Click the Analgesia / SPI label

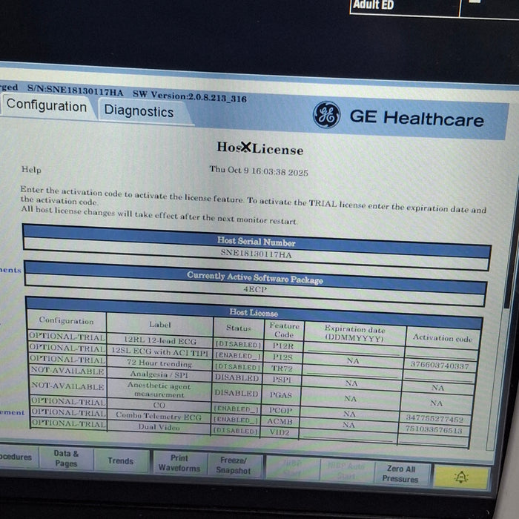point(159,374)
